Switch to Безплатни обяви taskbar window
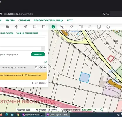 [x=33, y=115]
